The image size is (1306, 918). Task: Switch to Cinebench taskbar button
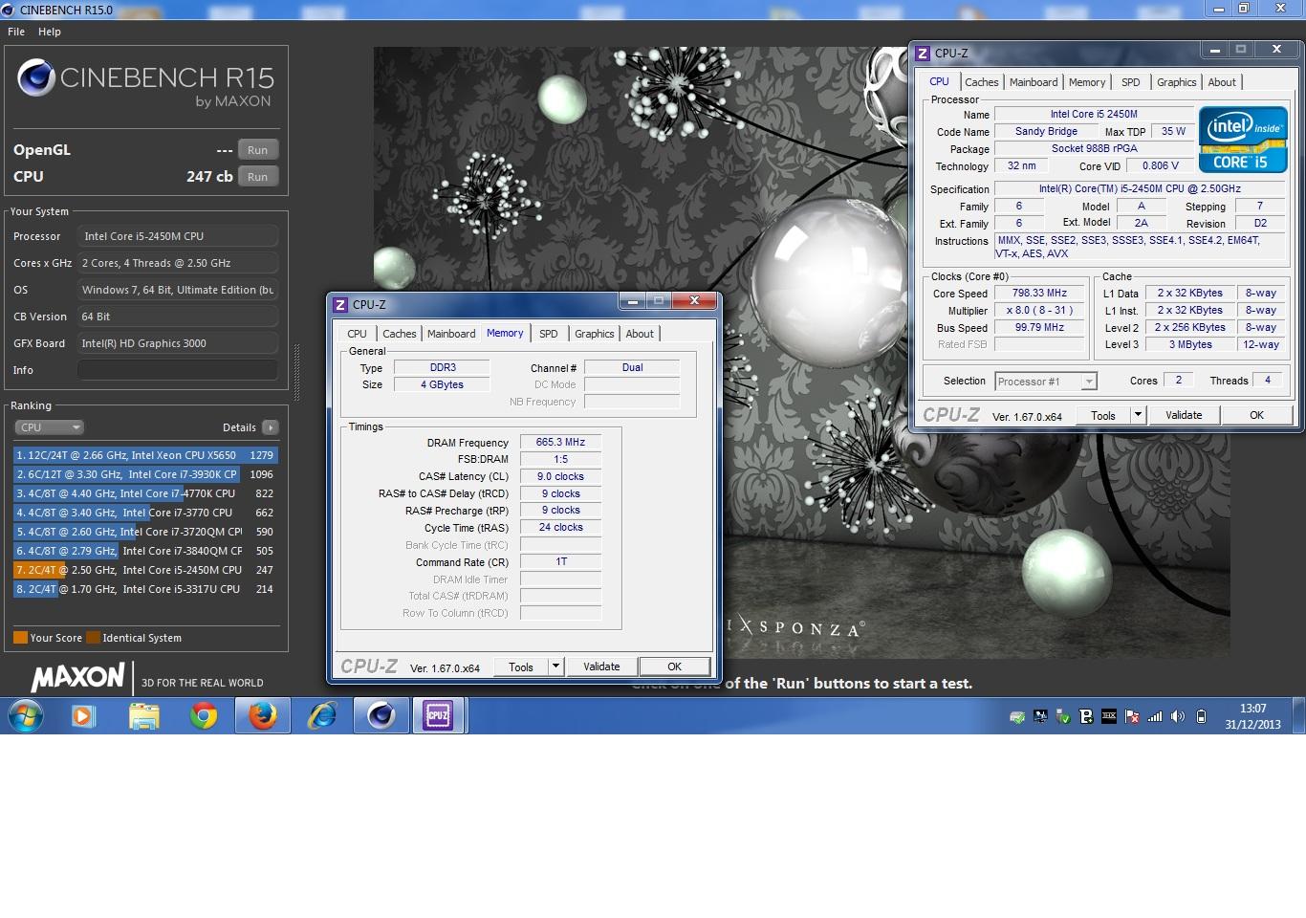click(381, 715)
